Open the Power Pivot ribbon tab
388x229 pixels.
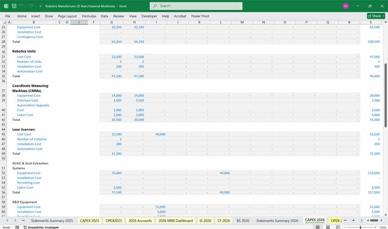200,16
